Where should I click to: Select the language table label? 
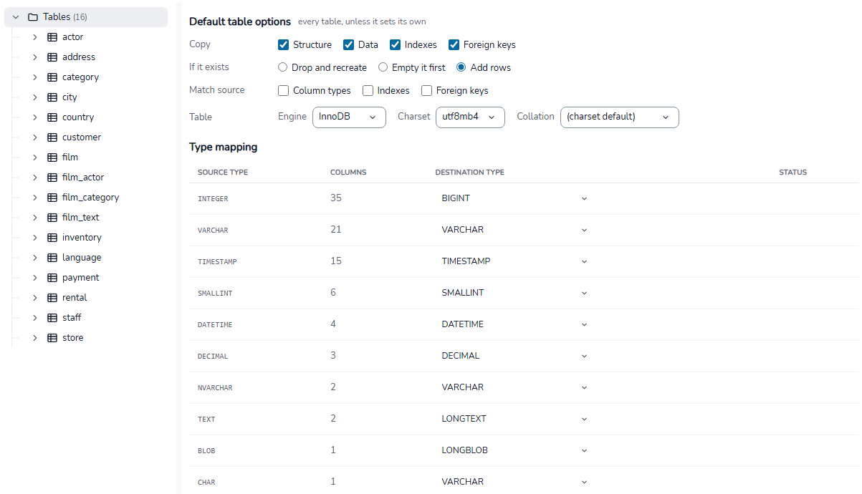tap(82, 258)
